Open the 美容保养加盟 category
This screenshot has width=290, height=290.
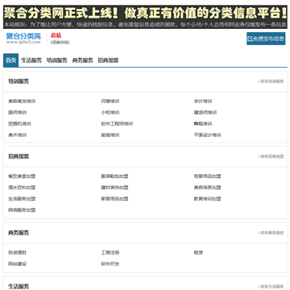click(x=208, y=188)
